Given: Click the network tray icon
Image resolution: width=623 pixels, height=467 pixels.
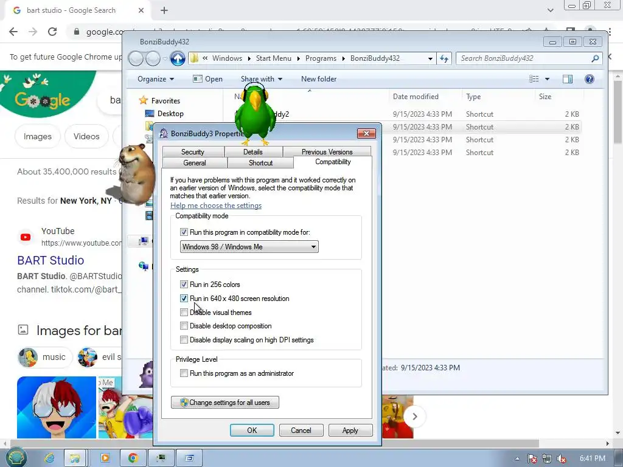Looking at the screenshot, I should (x=547, y=458).
